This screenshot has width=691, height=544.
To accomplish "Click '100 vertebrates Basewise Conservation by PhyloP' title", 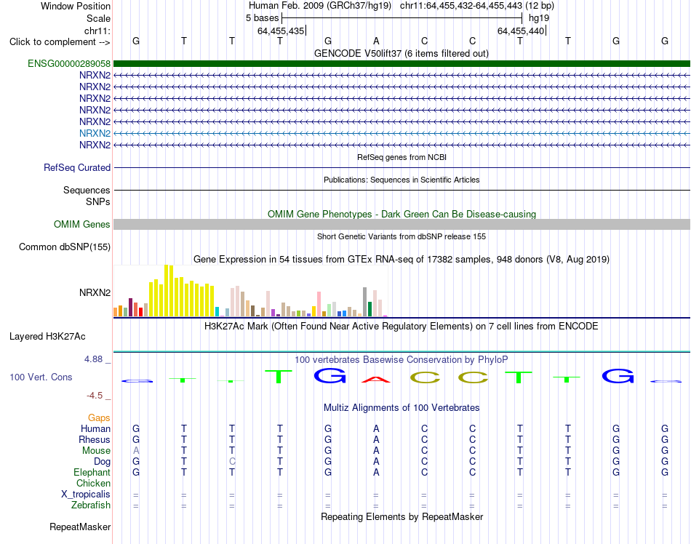I will 402,360.
